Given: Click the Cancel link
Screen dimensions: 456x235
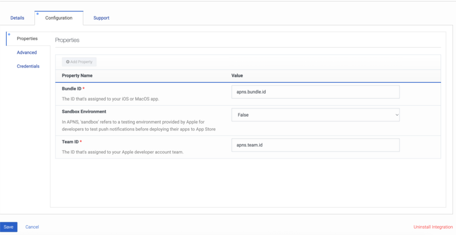Looking at the screenshot, I should [x=32, y=227].
